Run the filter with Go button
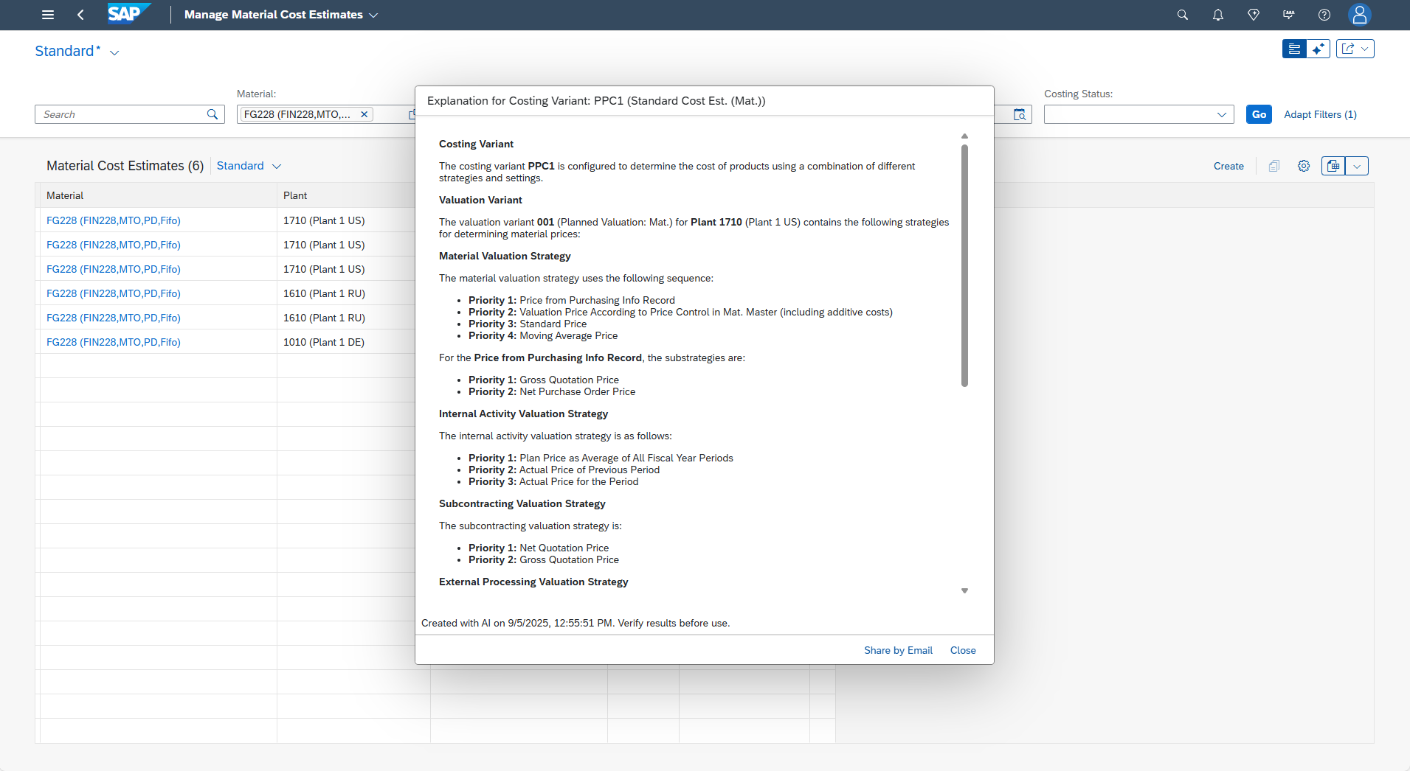The image size is (1410, 771). click(1259, 114)
